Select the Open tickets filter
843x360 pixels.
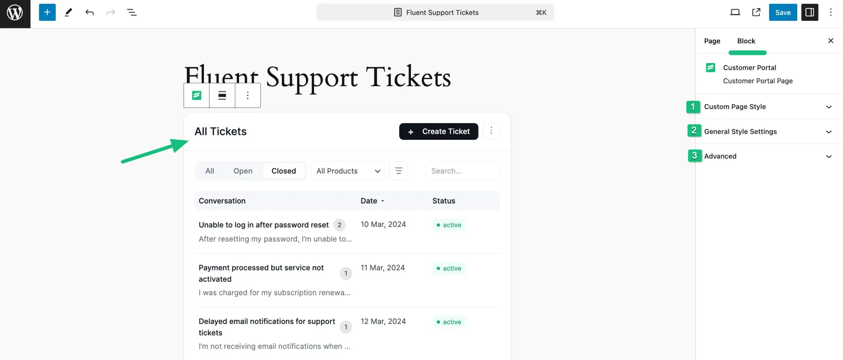point(243,171)
